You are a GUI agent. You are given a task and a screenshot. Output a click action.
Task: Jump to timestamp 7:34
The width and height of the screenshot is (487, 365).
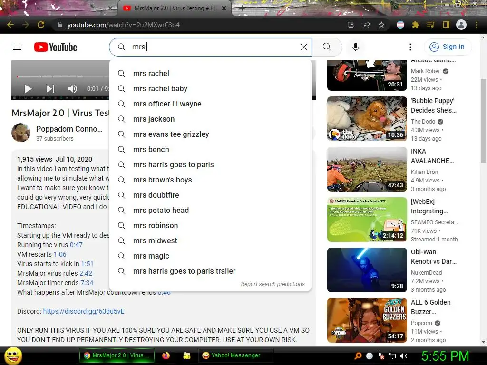point(87,283)
